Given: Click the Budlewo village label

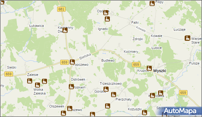Looking at the screenshot, I should tap(108, 60).
